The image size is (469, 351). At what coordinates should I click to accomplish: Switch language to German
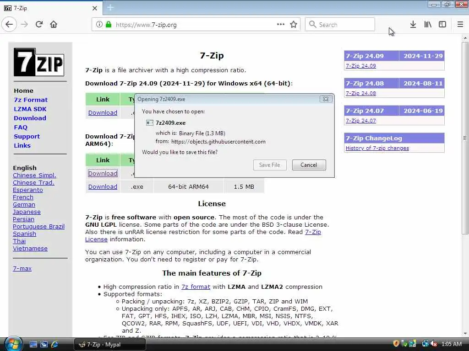point(24,204)
